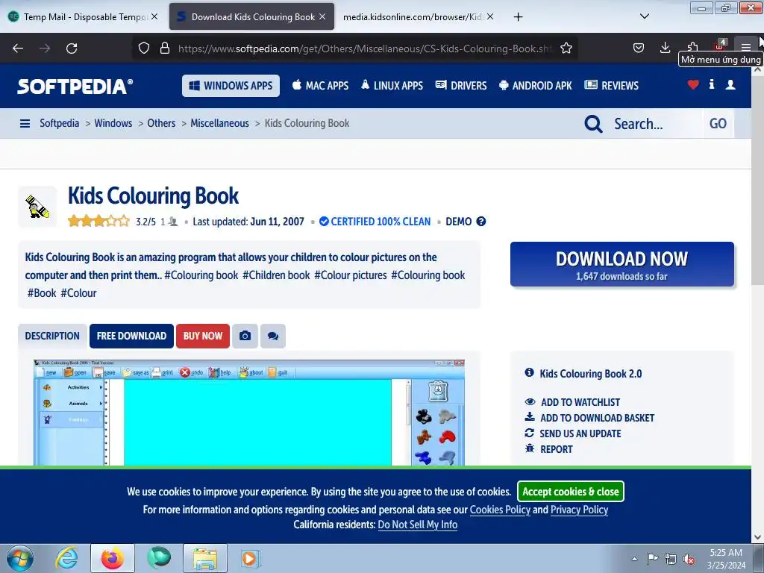Open the tracking protection shield icon

point(144,48)
